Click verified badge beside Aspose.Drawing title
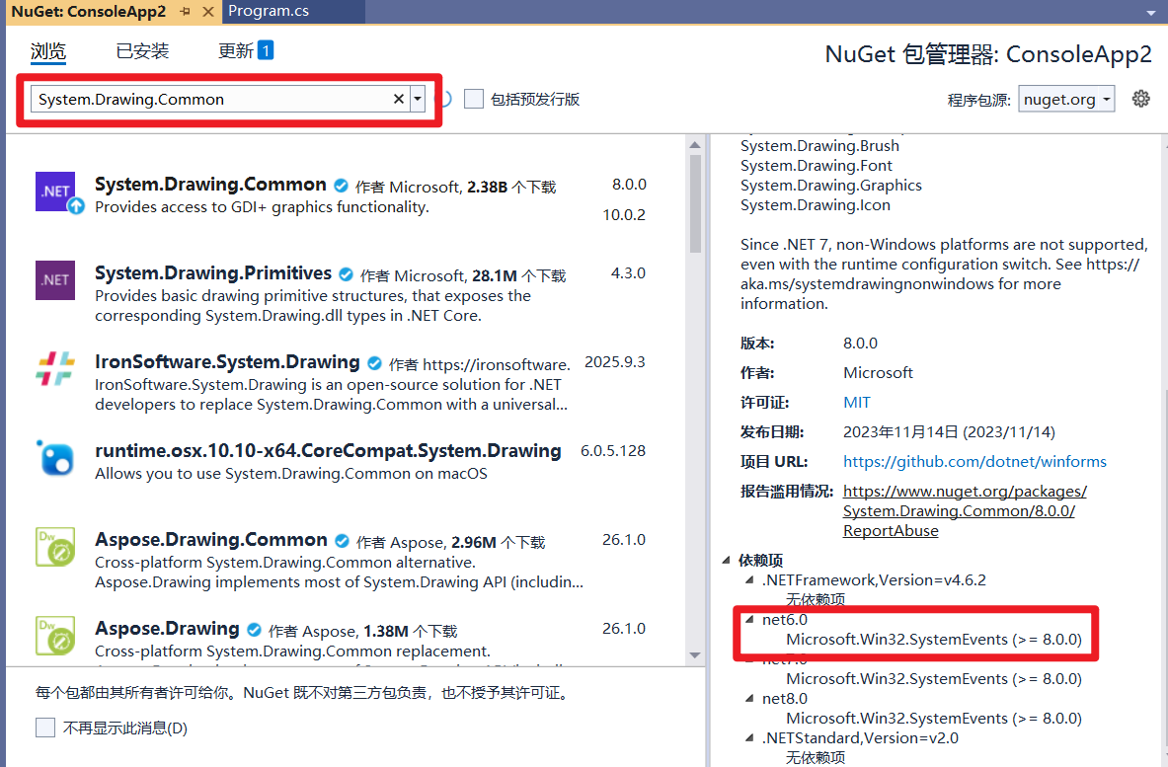1168x767 pixels. point(254,630)
